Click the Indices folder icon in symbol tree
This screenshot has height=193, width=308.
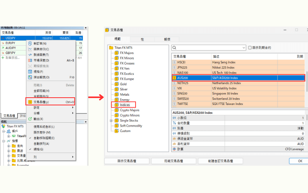click(116, 105)
